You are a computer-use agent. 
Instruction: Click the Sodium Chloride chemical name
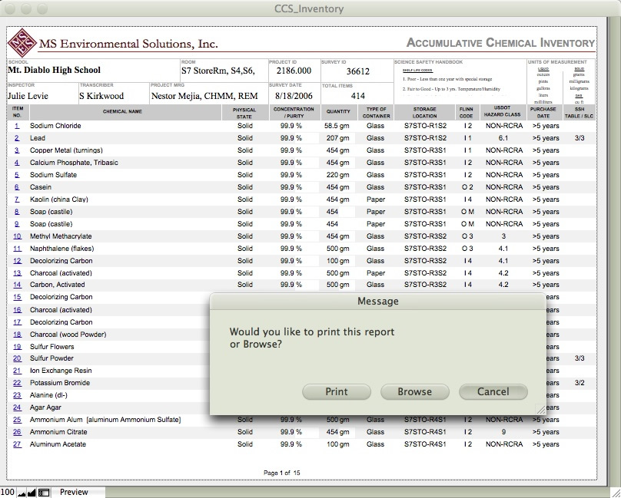click(x=55, y=126)
